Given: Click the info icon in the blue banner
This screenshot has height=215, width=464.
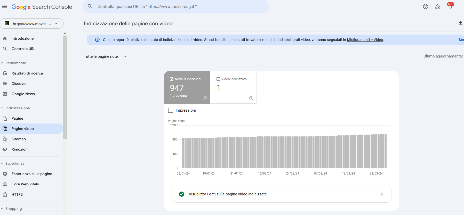Looking at the screenshot, I should tap(97, 40).
